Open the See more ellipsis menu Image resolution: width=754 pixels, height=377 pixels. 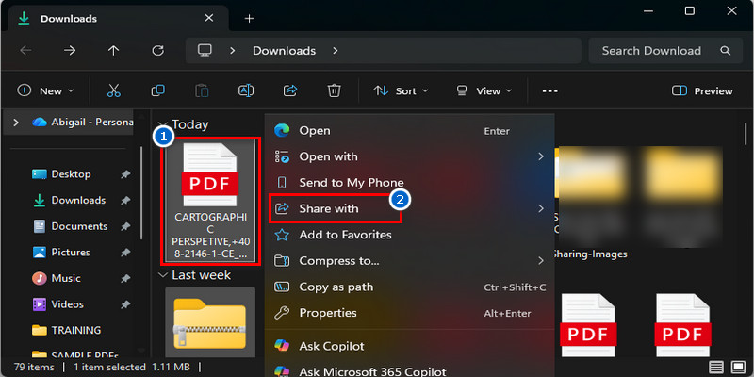pyautogui.click(x=549, y=90)
